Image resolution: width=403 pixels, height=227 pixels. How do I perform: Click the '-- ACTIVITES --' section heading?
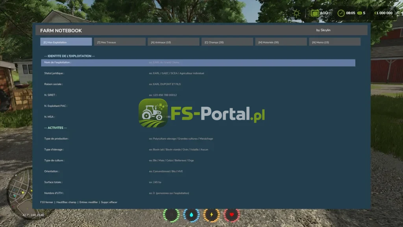[x=55, y=128]
